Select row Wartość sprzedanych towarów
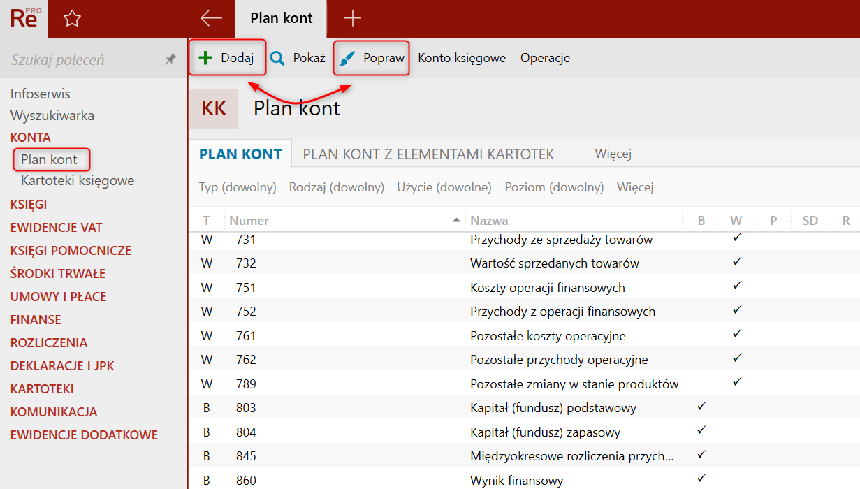 tap(524, 263)
